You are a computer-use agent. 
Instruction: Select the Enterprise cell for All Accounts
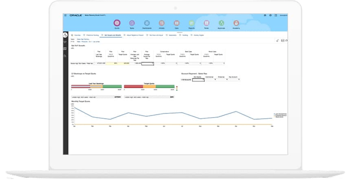(222, 80)
